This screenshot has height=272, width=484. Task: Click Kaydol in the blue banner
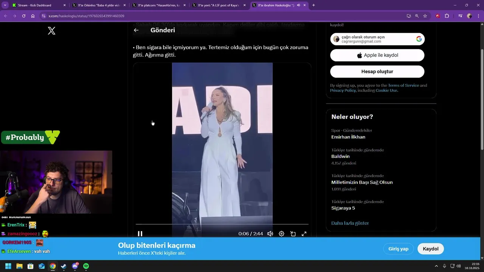tap(431, 249)
